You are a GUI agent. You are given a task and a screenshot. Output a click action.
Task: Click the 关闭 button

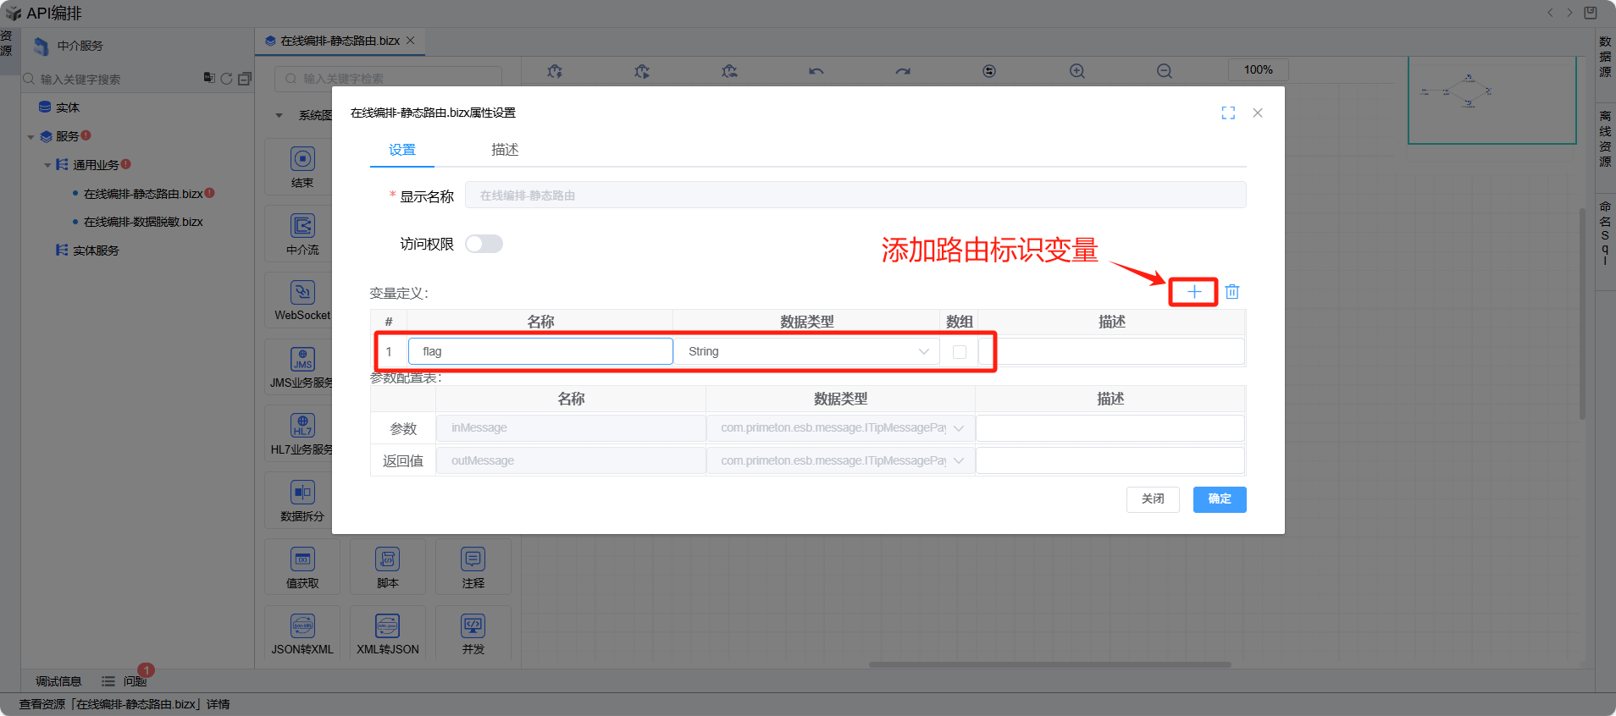(x=1152, y=499)
